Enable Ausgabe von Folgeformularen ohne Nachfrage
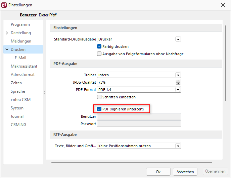Viewport: 231px width, 178px height. point(99,54)
